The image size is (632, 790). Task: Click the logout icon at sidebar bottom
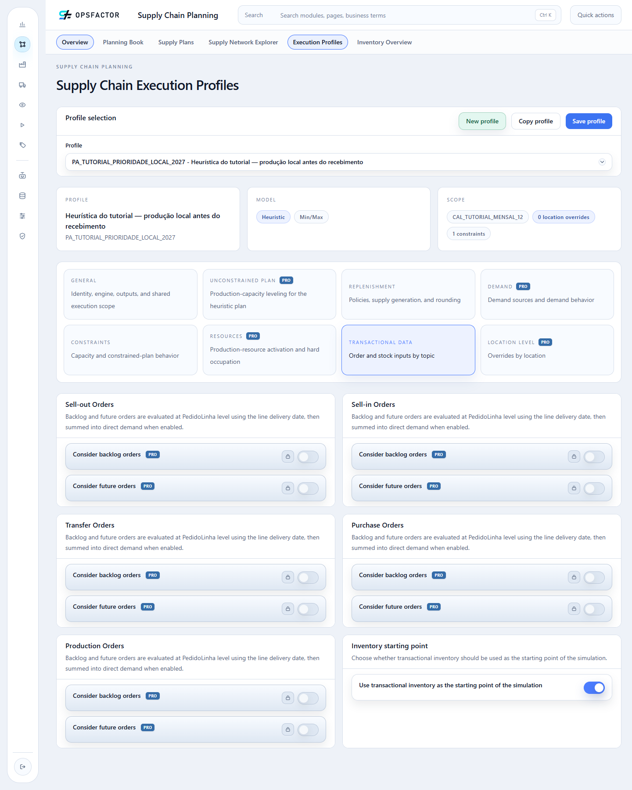pyautogui.click(x=23, y=767)
